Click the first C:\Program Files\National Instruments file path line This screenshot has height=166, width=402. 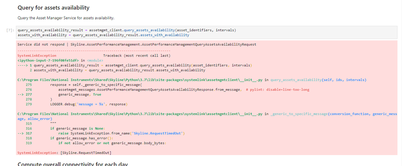tap(140, 80)
